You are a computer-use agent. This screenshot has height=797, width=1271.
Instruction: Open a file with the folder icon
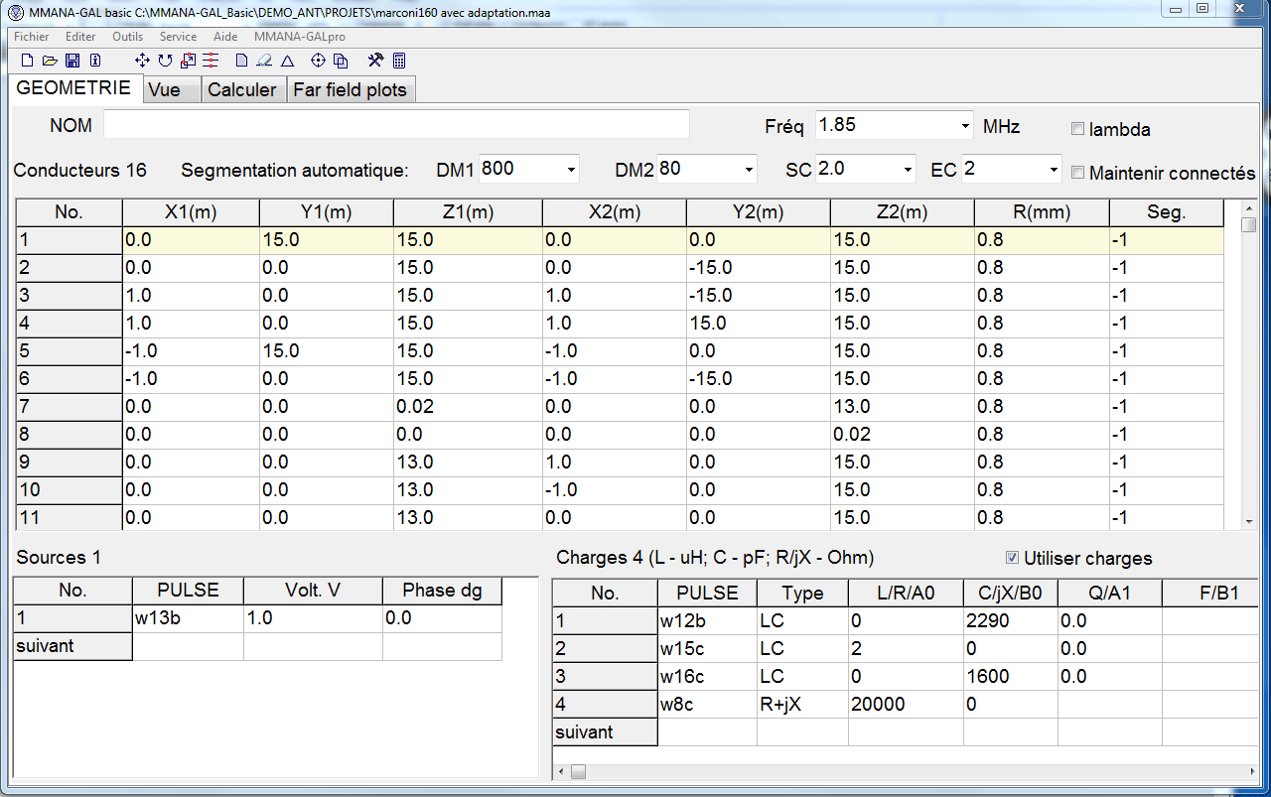tap(50, 61)
